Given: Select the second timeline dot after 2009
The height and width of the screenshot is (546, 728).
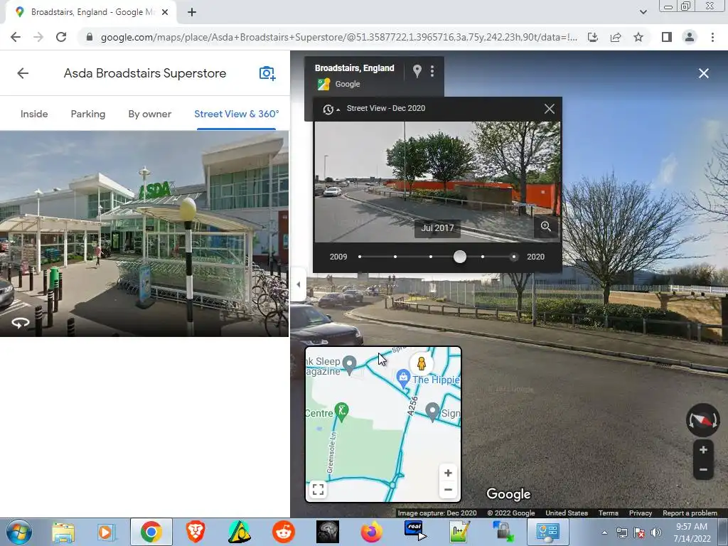Looking at the screenshot, I should [x=395, y=257].
